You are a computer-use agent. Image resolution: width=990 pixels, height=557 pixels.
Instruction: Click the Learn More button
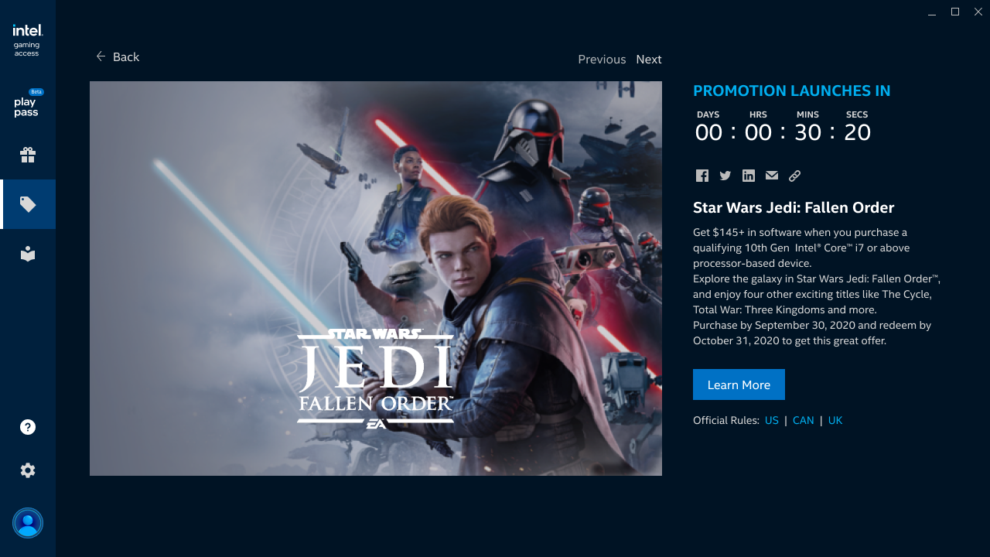point(739,384)
